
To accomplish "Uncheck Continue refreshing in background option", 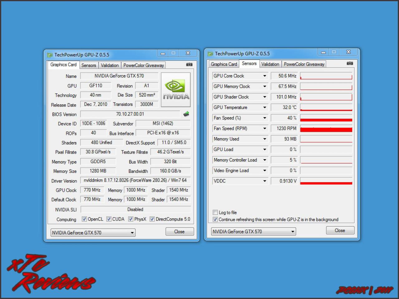I will point(215,220).
